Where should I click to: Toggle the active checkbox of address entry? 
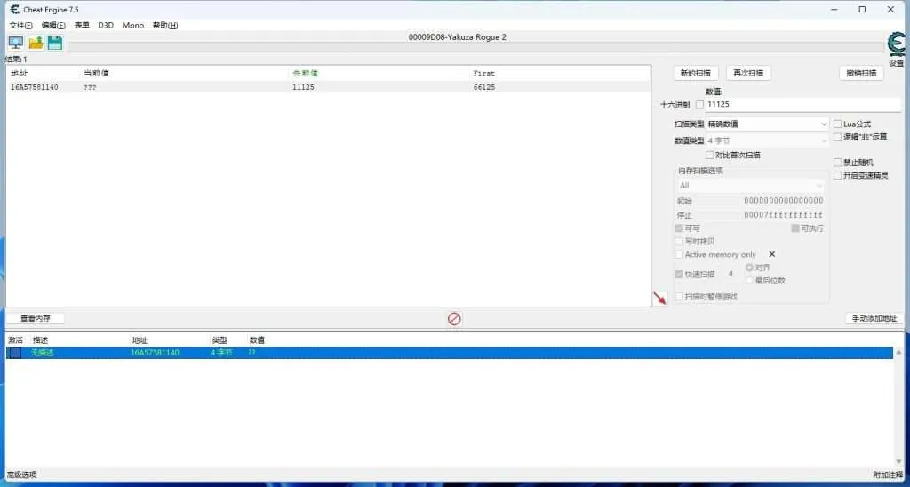[15, 353]
